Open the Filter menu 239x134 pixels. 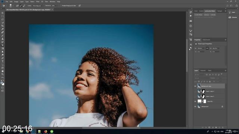(x=38, y=1)
